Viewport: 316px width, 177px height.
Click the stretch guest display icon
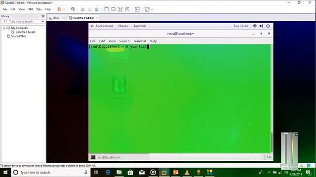coord(147,9)
